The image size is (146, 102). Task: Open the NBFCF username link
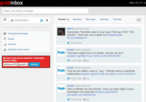click(x=71, y=29)
